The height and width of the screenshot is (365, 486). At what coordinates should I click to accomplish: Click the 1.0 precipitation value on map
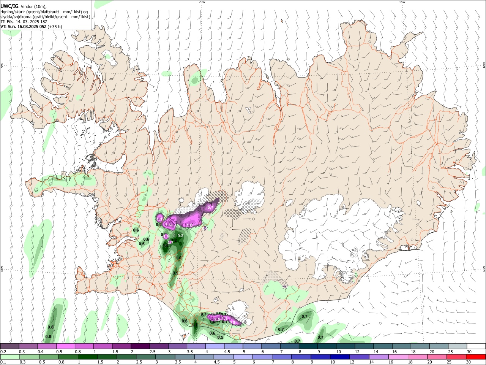[x=178, y=258]
